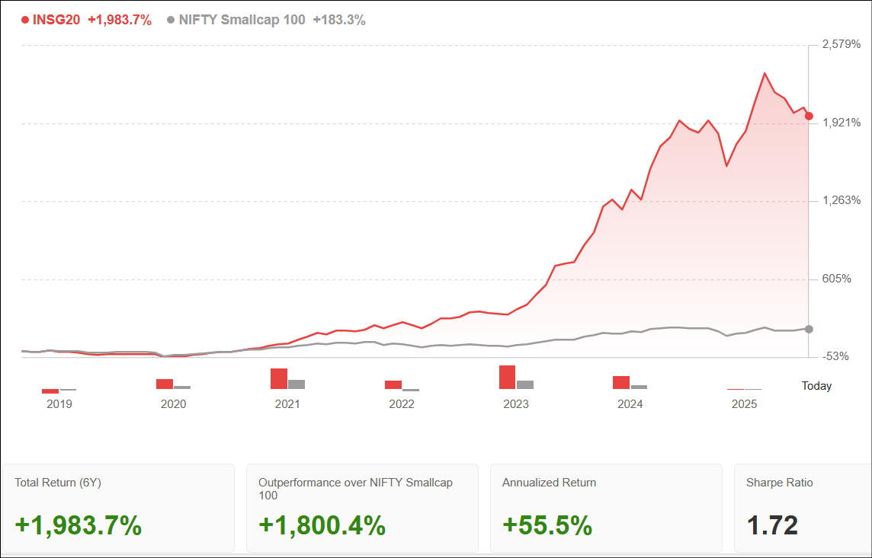
Task: Click the grey 2021 benchmark return bar
Action: coord(297,384)
